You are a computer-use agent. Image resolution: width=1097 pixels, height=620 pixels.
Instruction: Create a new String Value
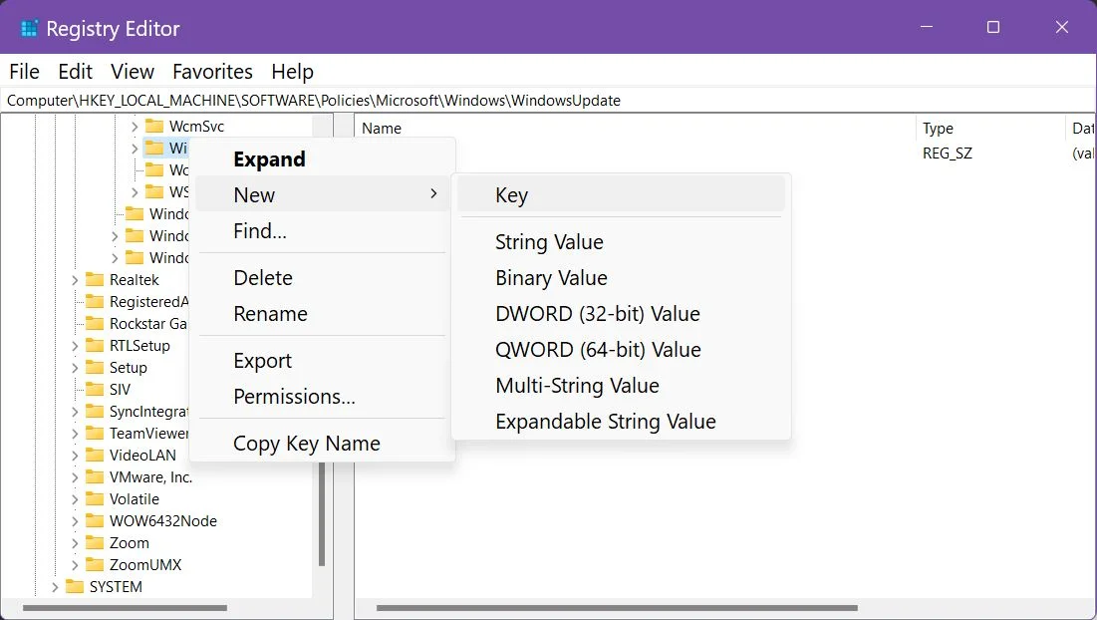click(x=621, y=242)
